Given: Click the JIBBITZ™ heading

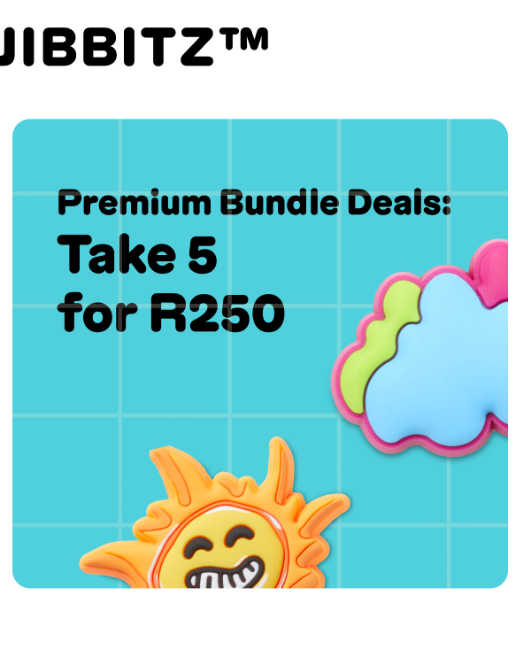Looking at the screenshot, I should coord(134,46).
